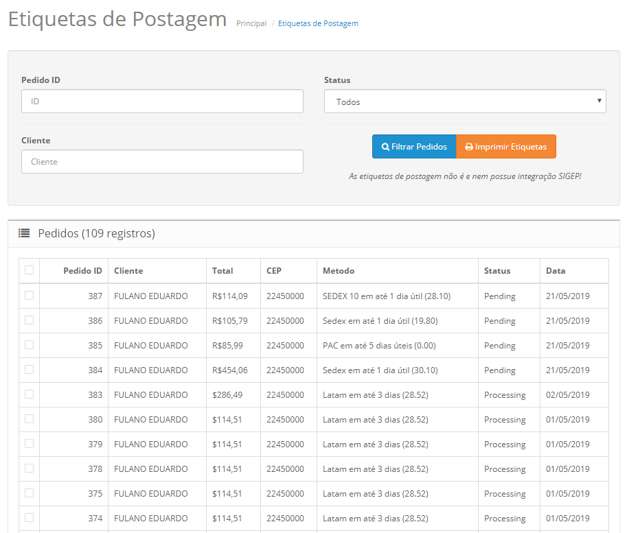Click the printer icon in Imprimir Etiquetas

(x=469, y=147)
